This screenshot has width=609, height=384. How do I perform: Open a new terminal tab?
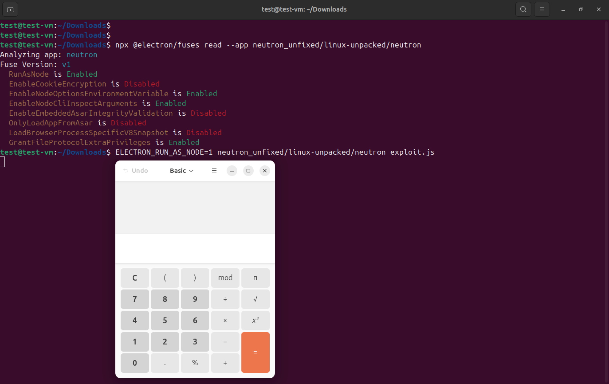10,10
